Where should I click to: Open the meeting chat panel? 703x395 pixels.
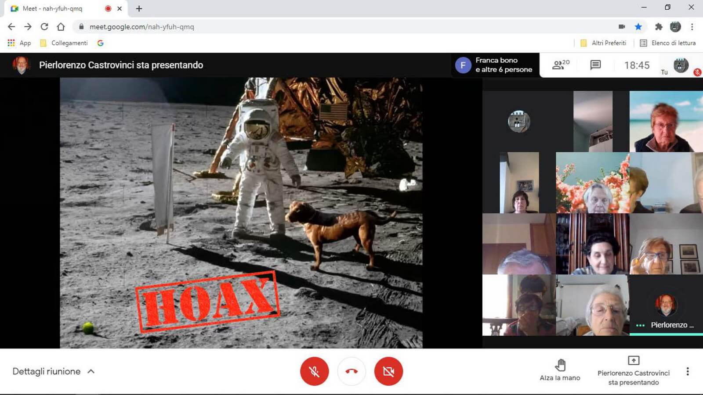(x=595, y=65)
